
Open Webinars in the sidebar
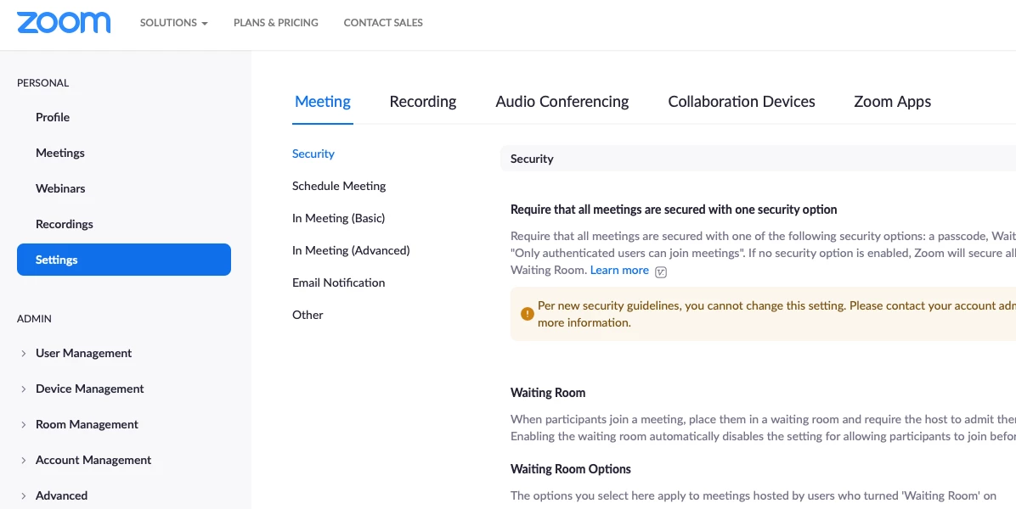(60, 188)
